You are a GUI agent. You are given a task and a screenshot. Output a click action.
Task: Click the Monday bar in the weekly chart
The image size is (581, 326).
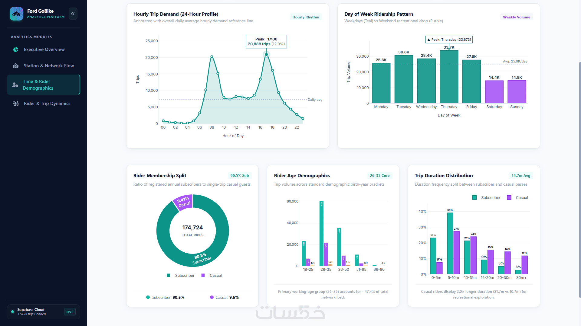[381, 83]
